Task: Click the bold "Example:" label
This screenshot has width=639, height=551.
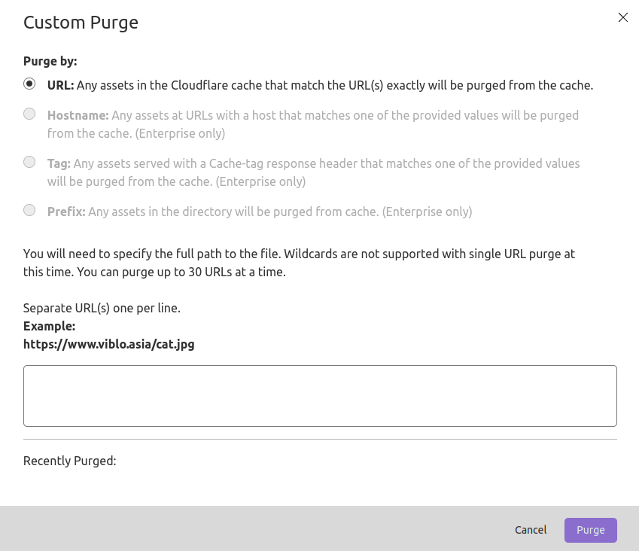Action: pos(49,326)
